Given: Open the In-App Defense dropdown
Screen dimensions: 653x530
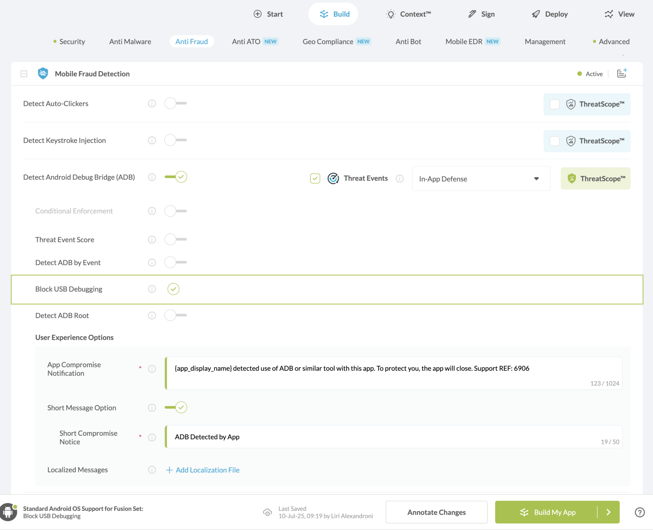Looking at the screenshot, I should pyautogui.click(x=481, y=179).
